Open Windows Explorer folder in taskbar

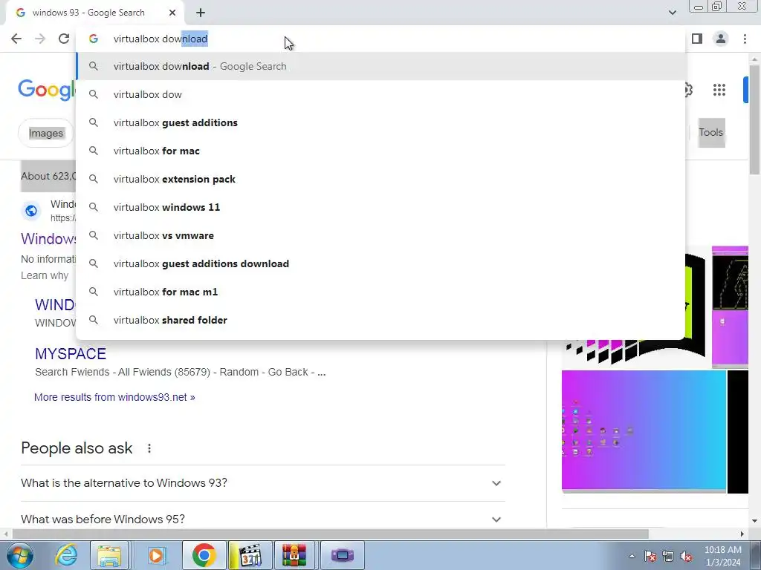coord(109,555)
